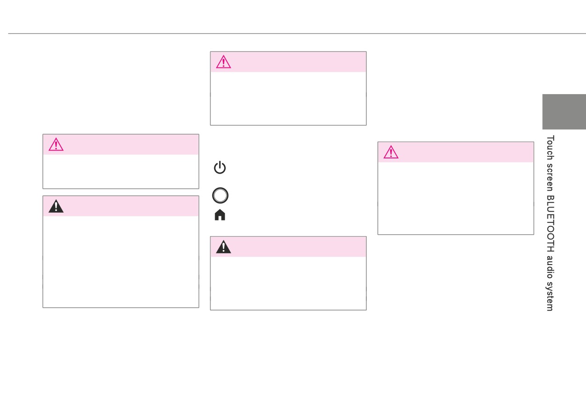
Task: Click the black home icon
Action: (x=220, y=215)
